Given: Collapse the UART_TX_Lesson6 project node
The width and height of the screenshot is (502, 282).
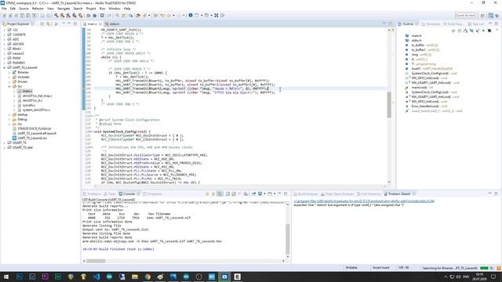Looking at the screenshot, I should point(5,68).
